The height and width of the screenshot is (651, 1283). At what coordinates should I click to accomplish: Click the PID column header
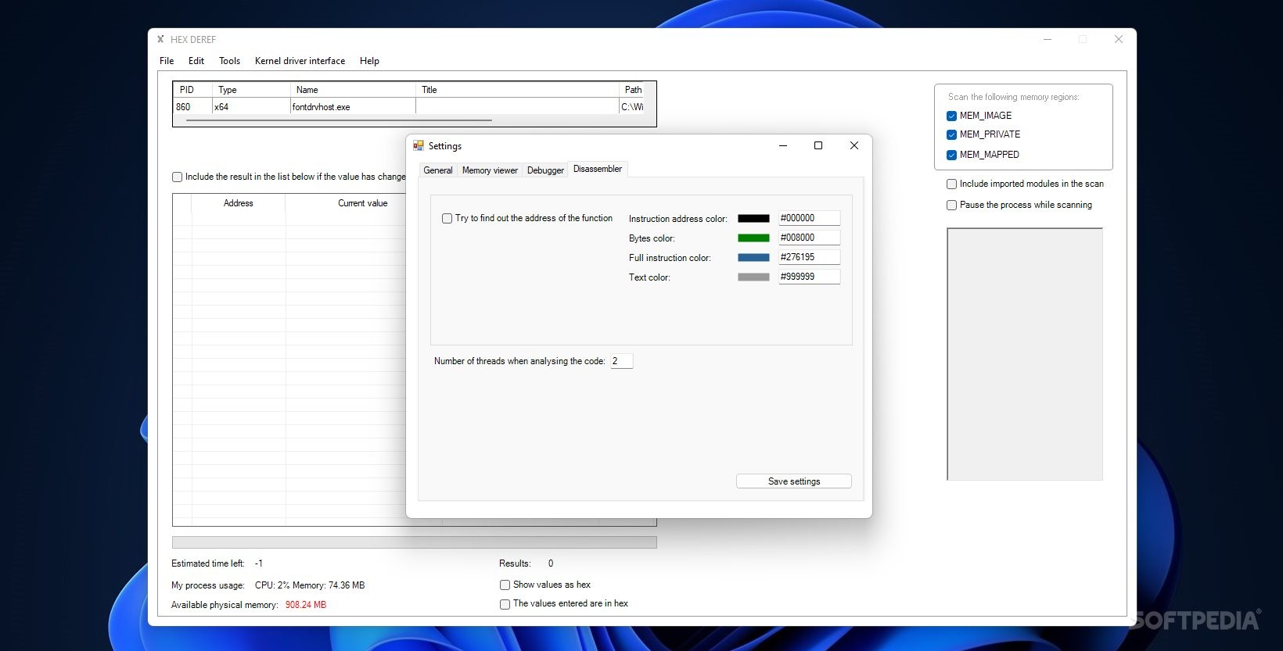pyautogui.click(x=192, y=90)
